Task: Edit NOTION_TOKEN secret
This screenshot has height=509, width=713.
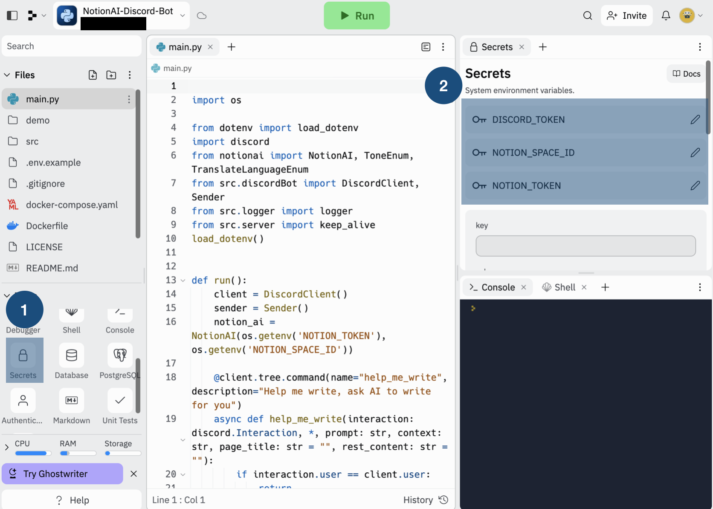Action: pyautogui.click(x=695, y=185)
